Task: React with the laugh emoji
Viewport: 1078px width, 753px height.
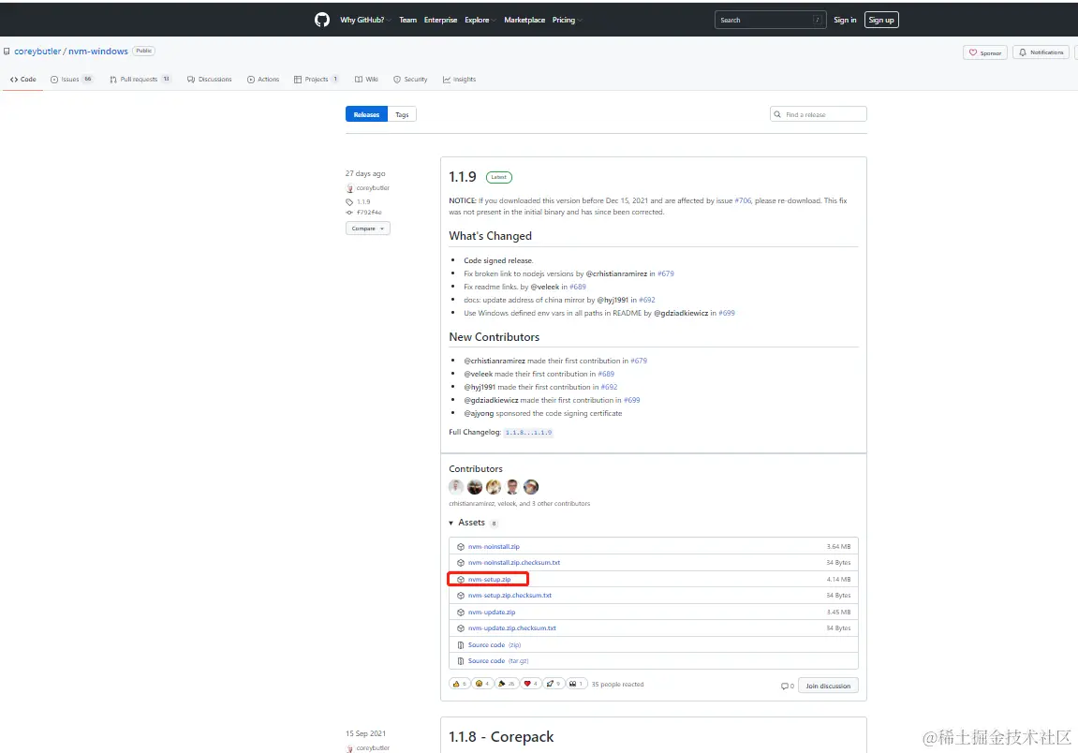Action: pyautogui.click(x=482, y=684)
